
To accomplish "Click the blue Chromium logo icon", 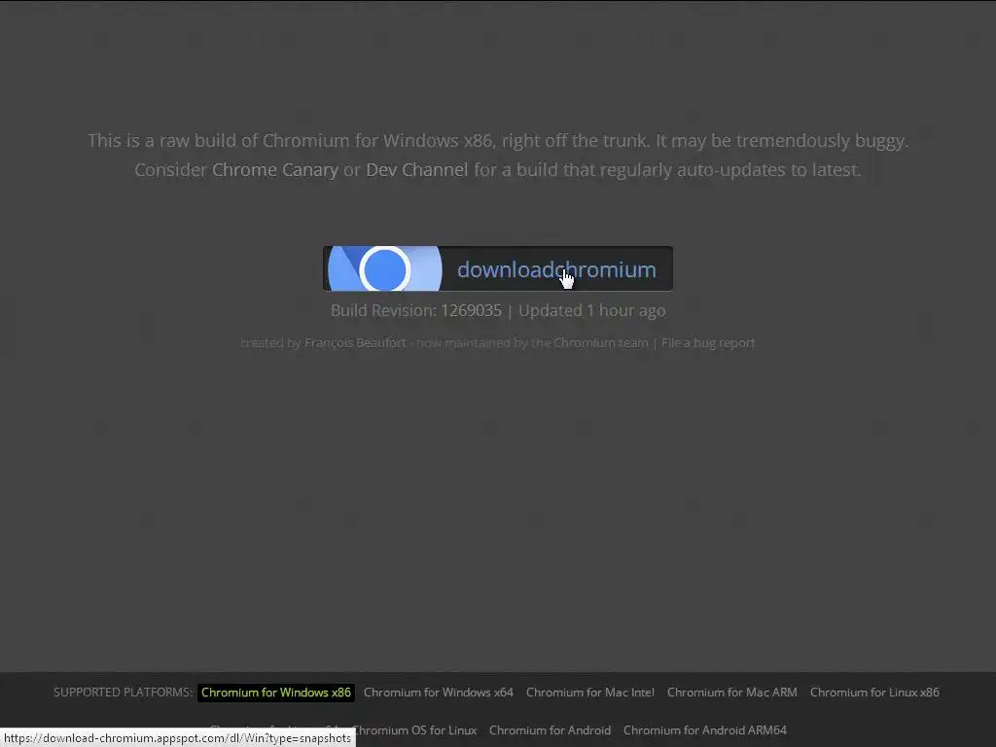I will [385, 268].
